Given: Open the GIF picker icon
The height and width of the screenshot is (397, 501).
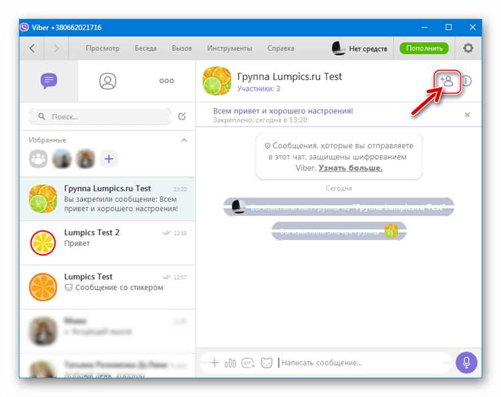Looking at the screenshot, I should 248,363.
